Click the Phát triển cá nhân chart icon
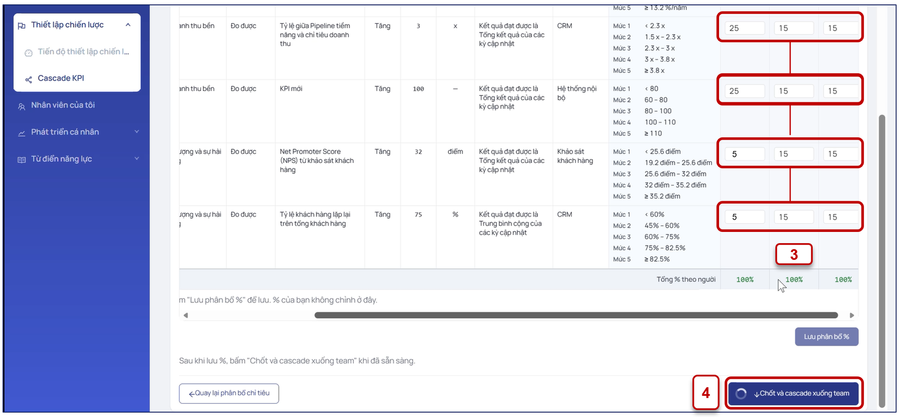 (x=22, y=133)
